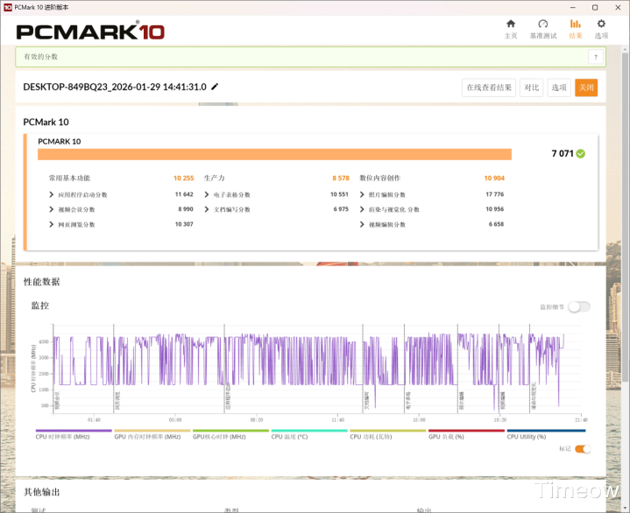Click the PCMark 10 logo
The image size is (630, 513).
point(90,32)
